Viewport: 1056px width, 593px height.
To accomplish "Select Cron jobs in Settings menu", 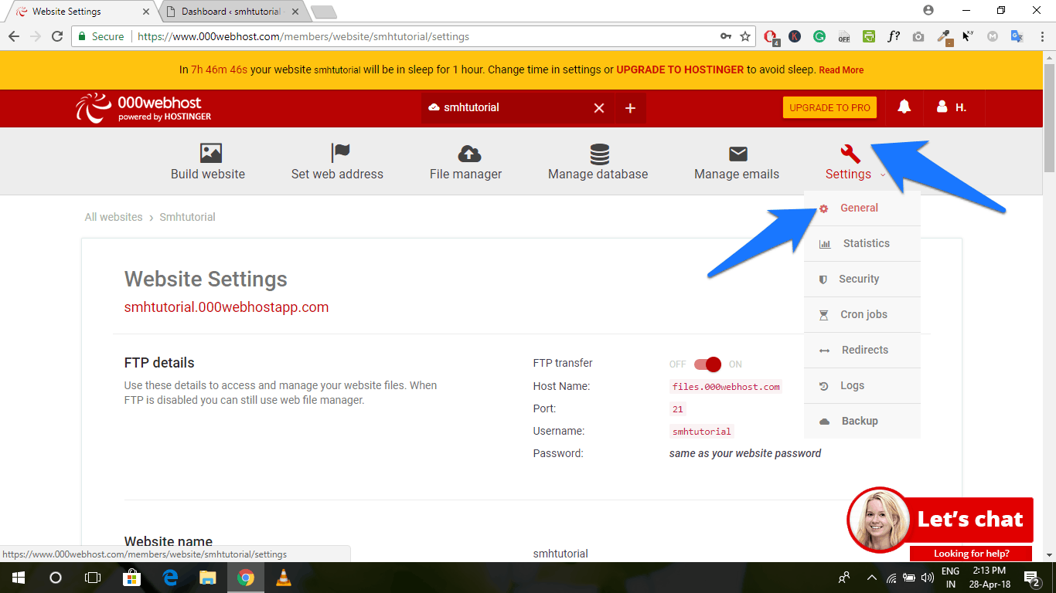I will pyautogui.click(x=862, y=314).
